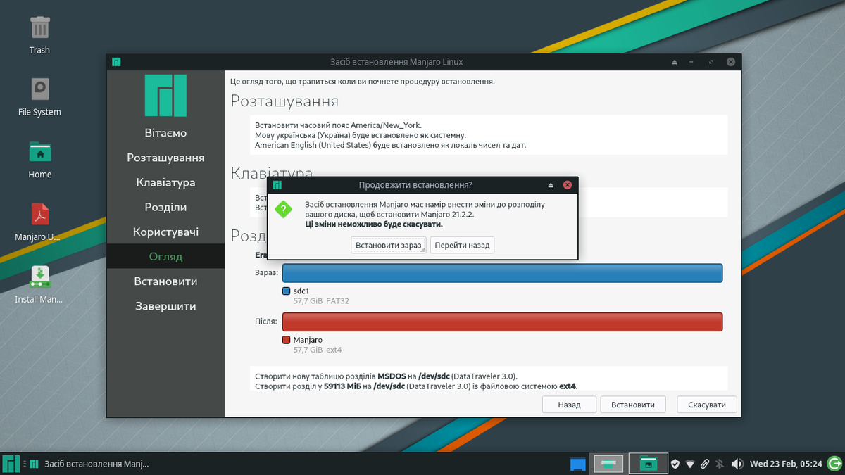Click the '57,7 GiB FAT32' label
Viewport: 845px width, 475px height.
coord(321,301)
